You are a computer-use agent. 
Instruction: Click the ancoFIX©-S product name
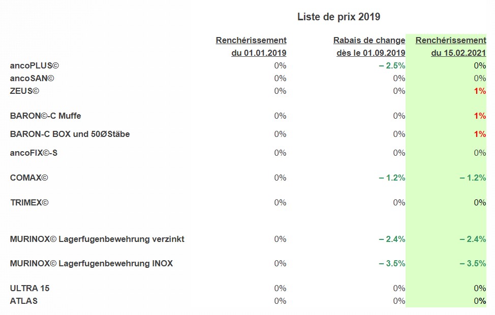34,153
